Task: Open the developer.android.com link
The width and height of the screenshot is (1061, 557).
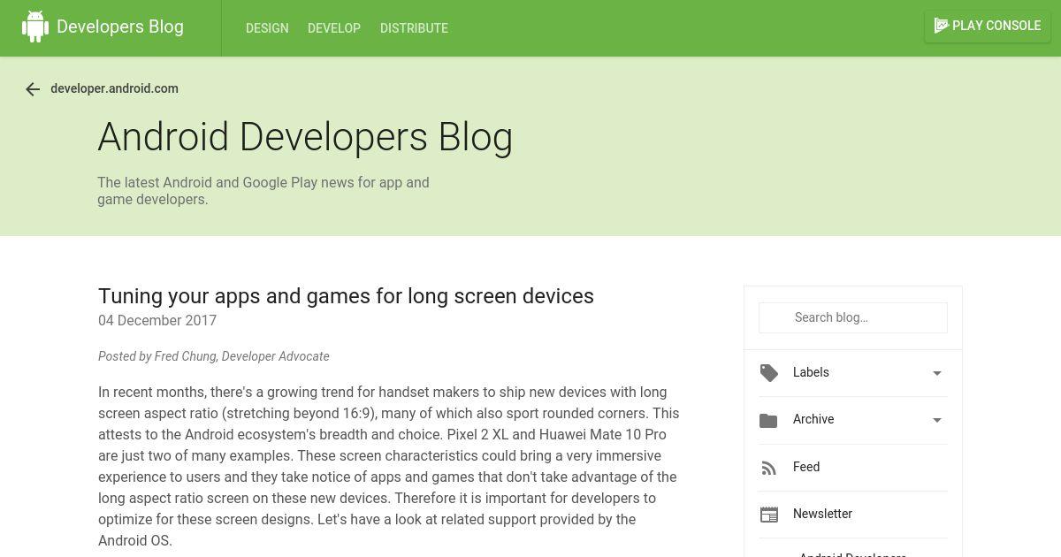Action: [x=114, y=88]
